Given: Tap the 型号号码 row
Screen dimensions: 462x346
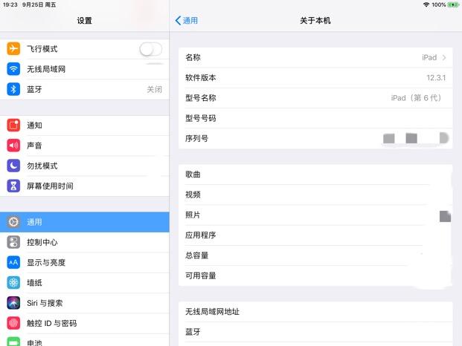Looking at the screenshot, I should point(315,118).
